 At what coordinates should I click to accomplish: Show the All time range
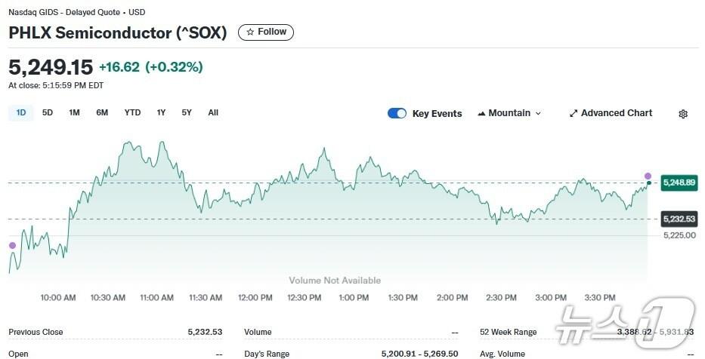pyautogui.click(x=213, y=112)
